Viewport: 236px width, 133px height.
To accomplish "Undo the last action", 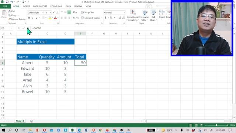I will pyautogui.click(x=11, y=2).
